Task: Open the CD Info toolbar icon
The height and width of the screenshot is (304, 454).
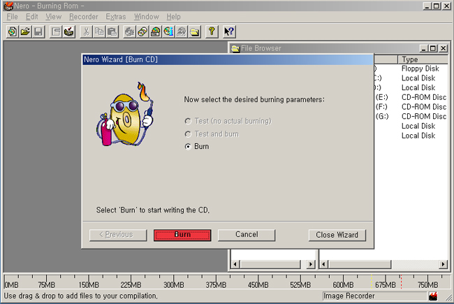Action: 168,31
